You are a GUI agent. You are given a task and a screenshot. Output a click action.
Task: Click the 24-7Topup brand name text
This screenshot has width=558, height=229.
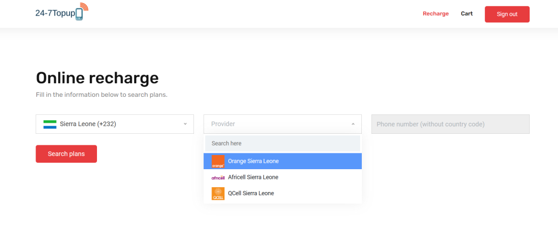click(x=55, y=14)
